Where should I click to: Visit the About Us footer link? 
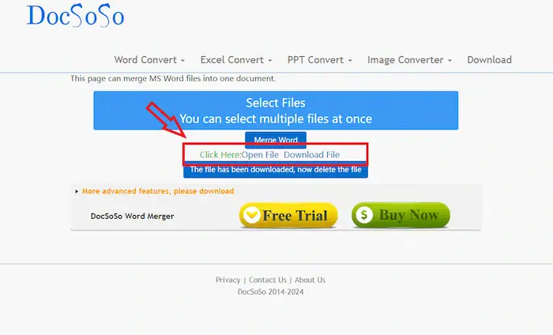[x=310, y=280]
